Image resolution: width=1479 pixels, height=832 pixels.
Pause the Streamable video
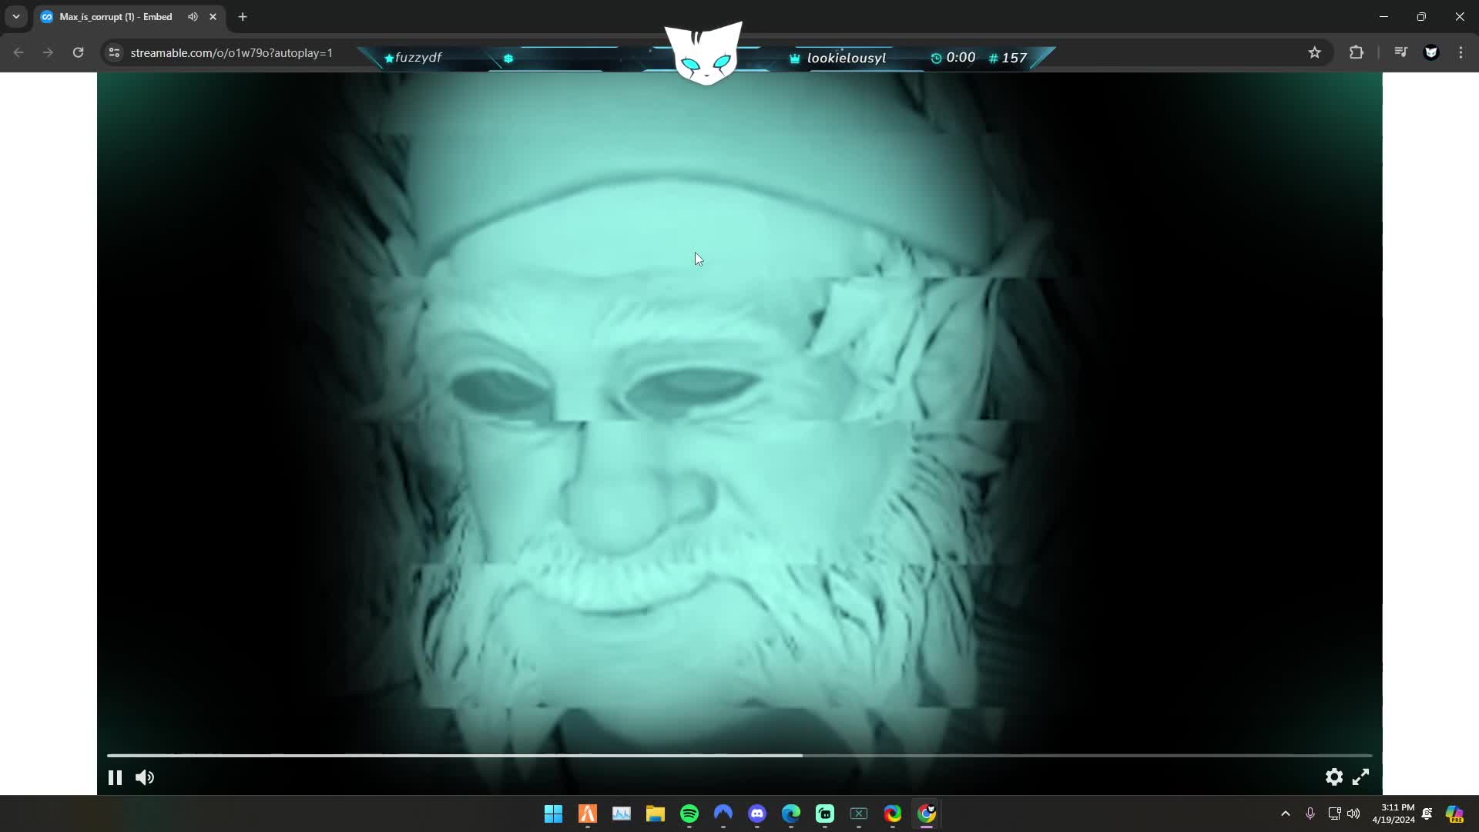point(115,777)
